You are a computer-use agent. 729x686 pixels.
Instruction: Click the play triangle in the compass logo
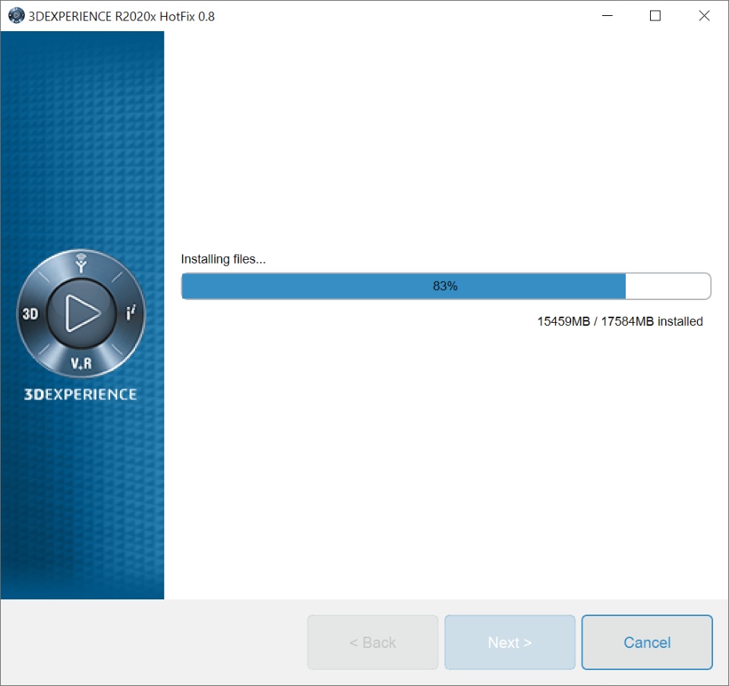(82, 313)
